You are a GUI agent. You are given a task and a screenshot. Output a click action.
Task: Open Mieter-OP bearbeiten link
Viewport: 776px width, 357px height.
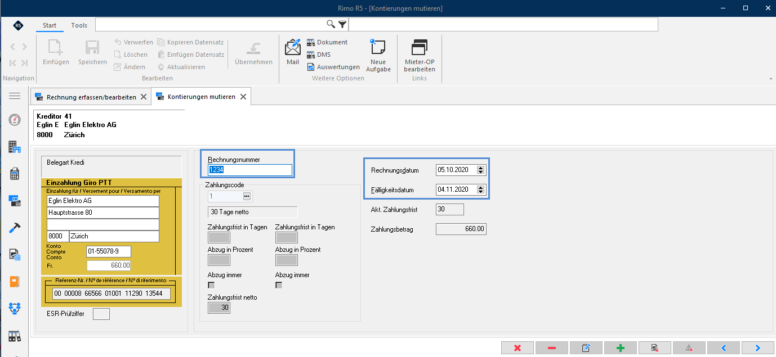[420, 55]
